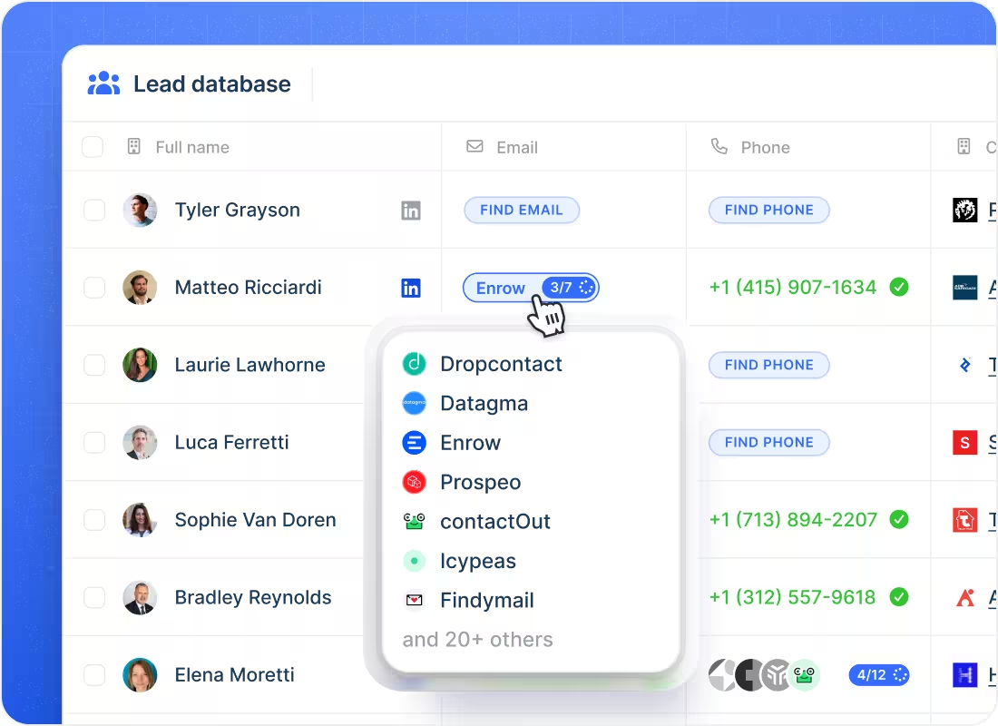
Task: Click Bradley Reynolds' profile photo
Action: pyautogui.click(x=140, y=597)
